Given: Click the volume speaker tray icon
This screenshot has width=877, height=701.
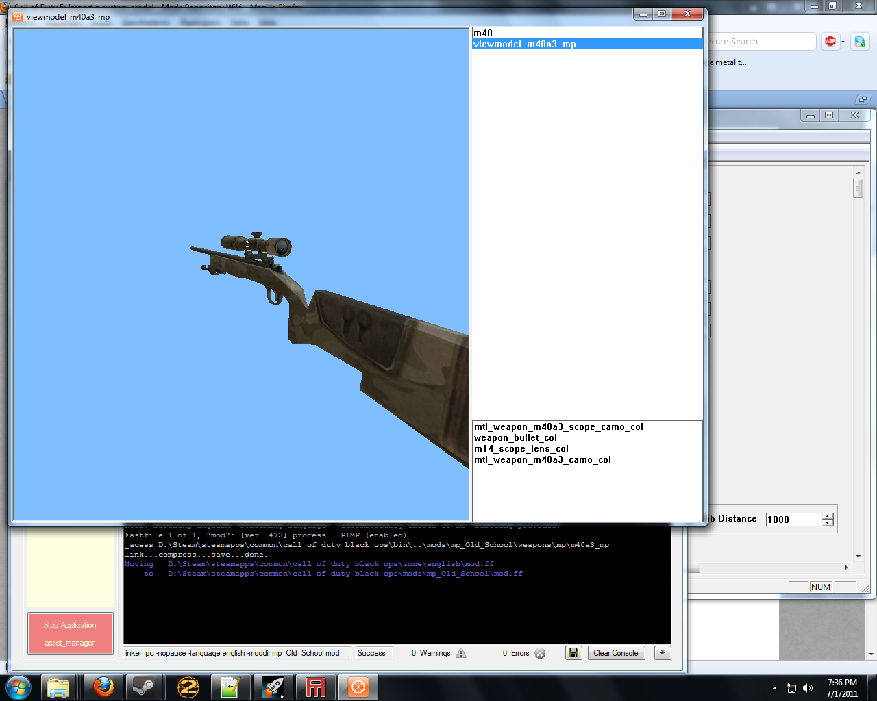Looking at the screenshot, I should point(808,688).
